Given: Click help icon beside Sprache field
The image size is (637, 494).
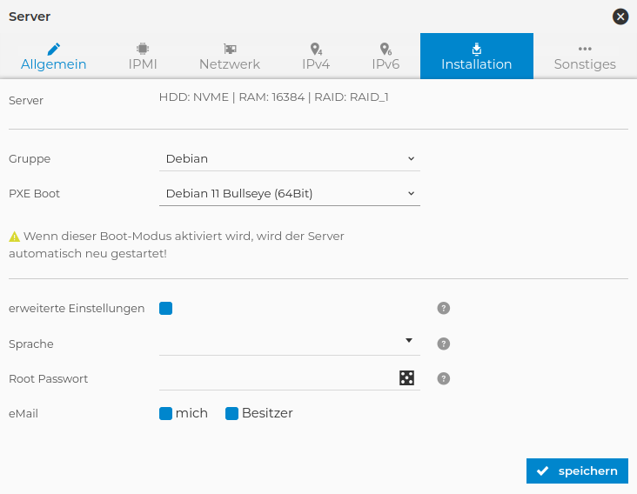Looking at the screenshot, I should [x=443, y=344].
